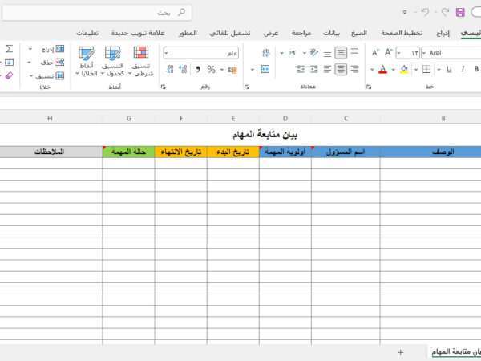This screenshot has width=481, height=361.
Task: Toggle Underline formatting
Action: coord(449,69)
